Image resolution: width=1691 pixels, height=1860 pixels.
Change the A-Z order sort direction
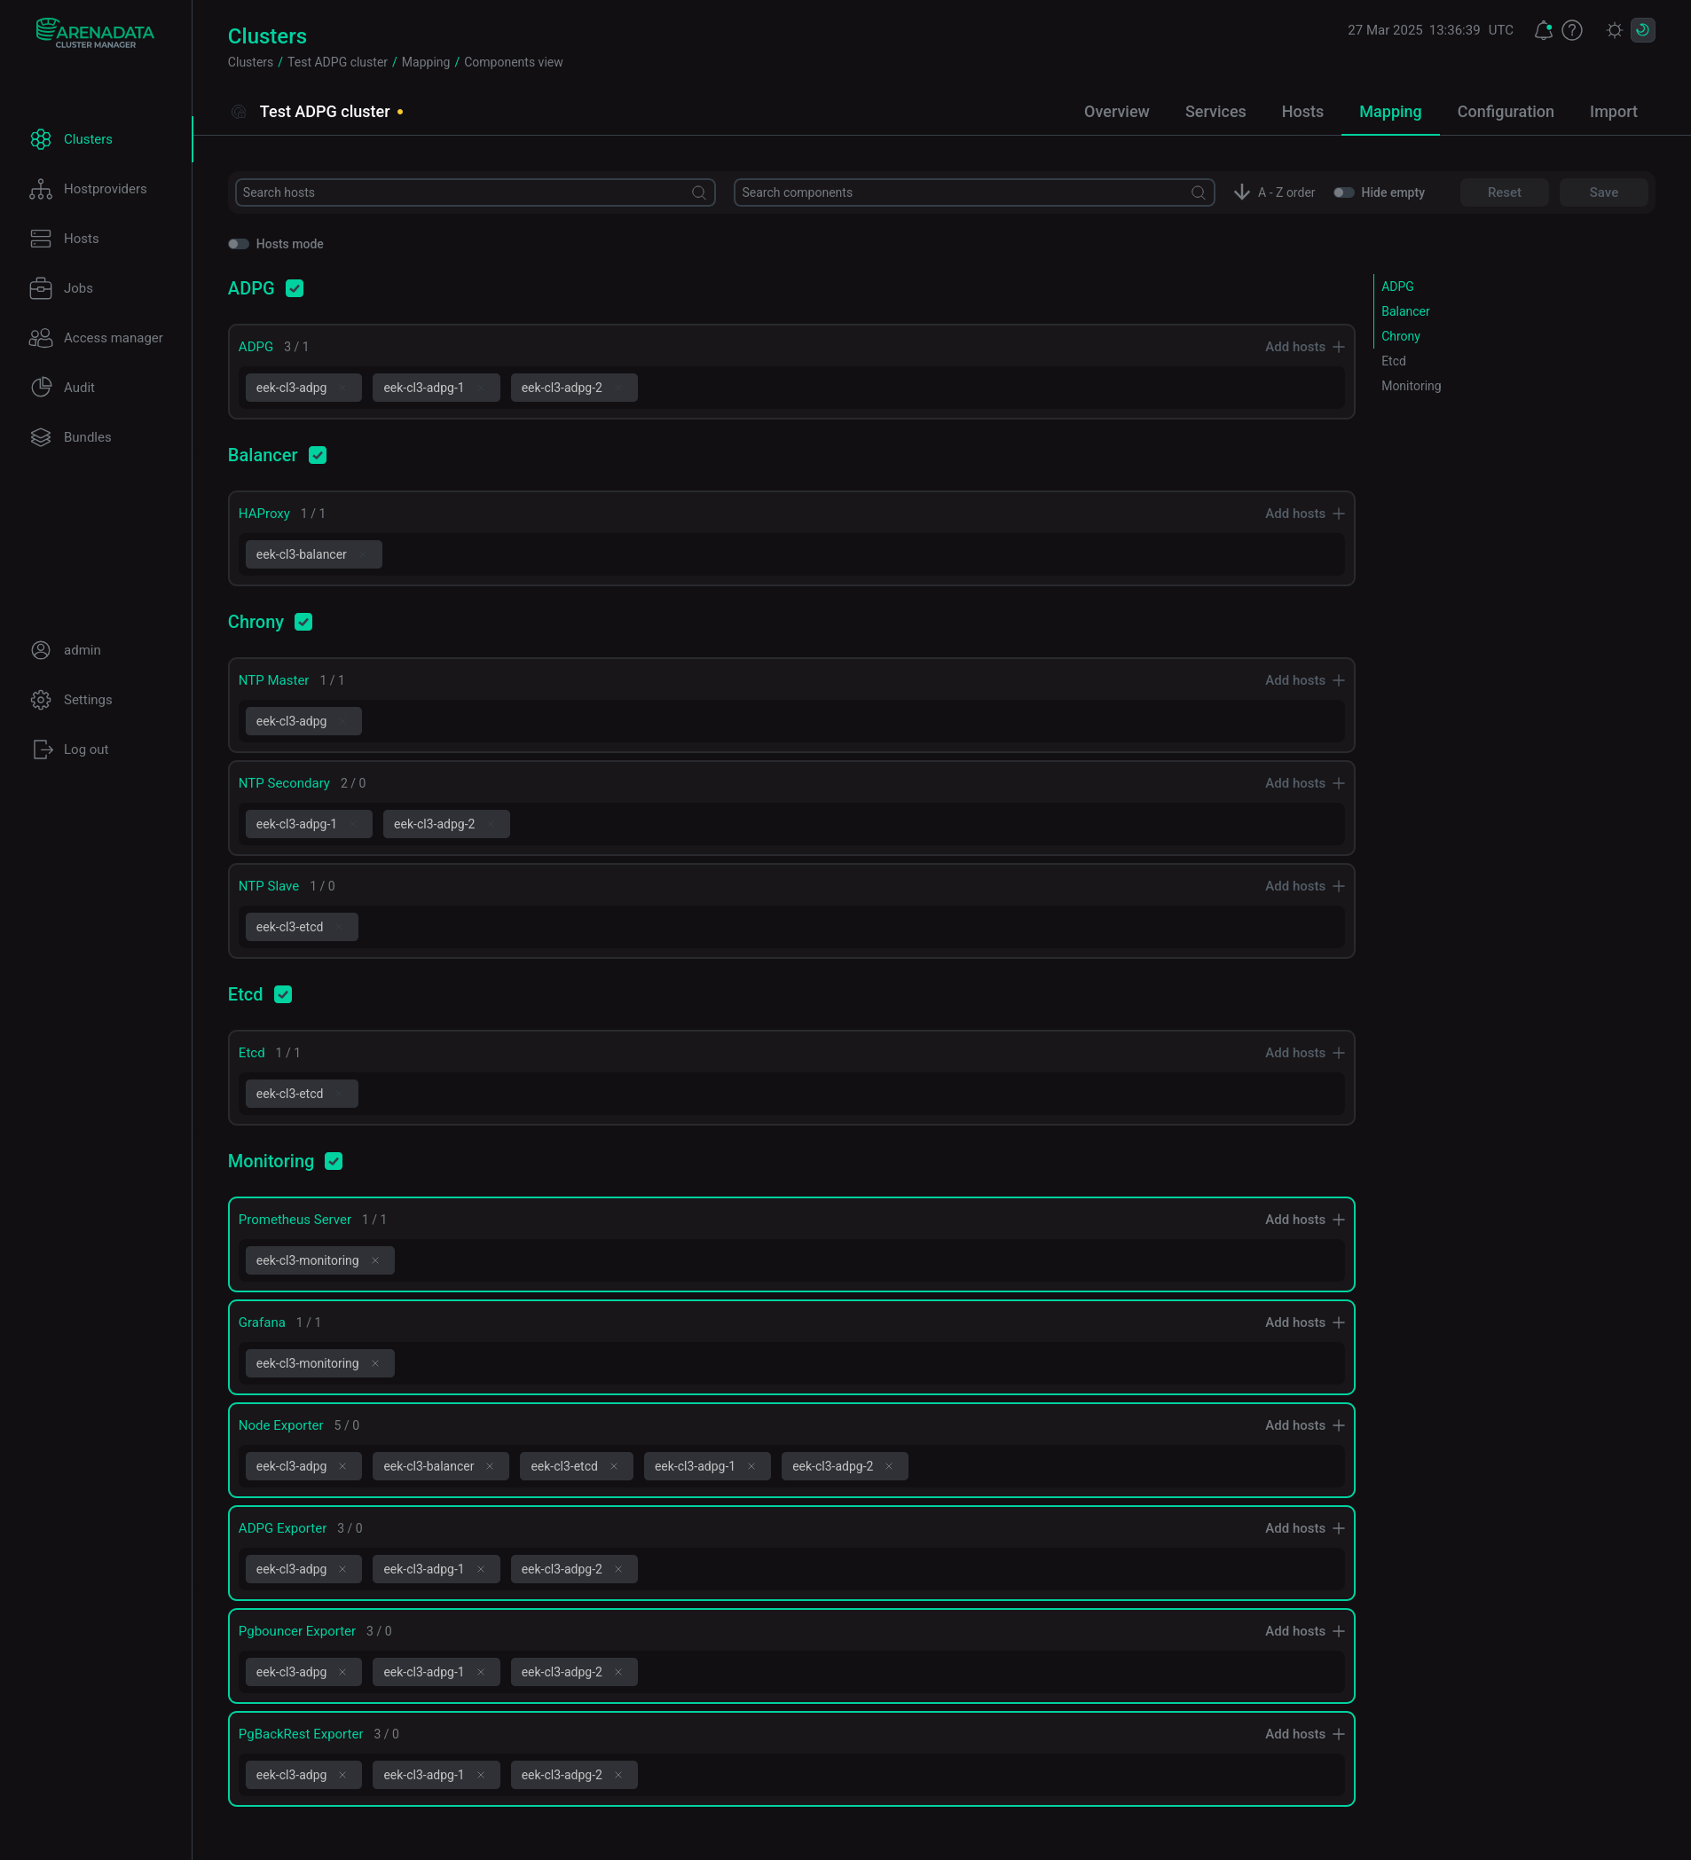pyautogui.click(x=1242, y=192)
